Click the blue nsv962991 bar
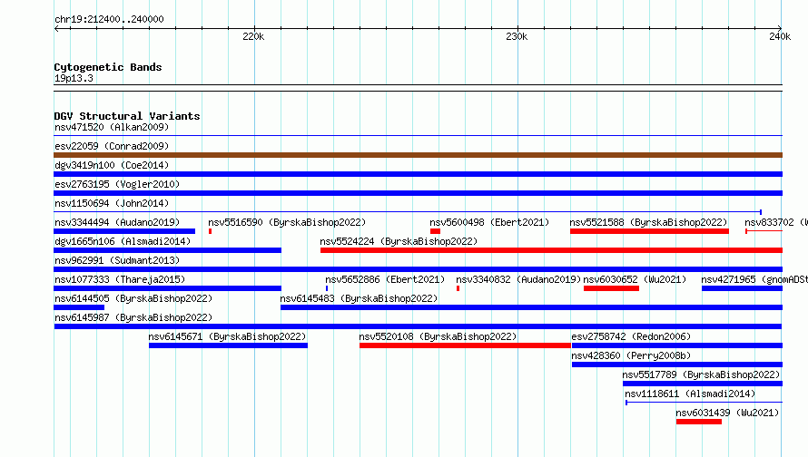The image size is (808, 457). [x=418, y=269]
